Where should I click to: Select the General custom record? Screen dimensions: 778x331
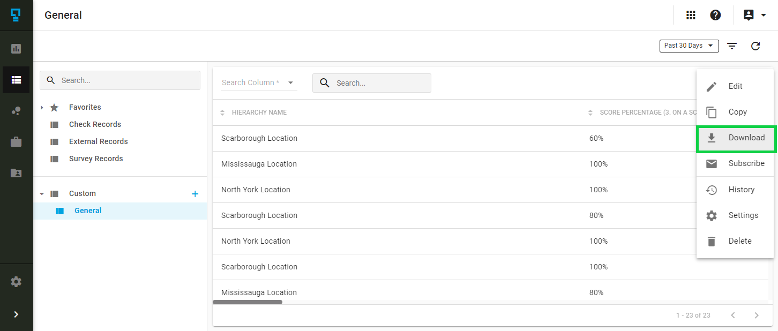(120, 211)
